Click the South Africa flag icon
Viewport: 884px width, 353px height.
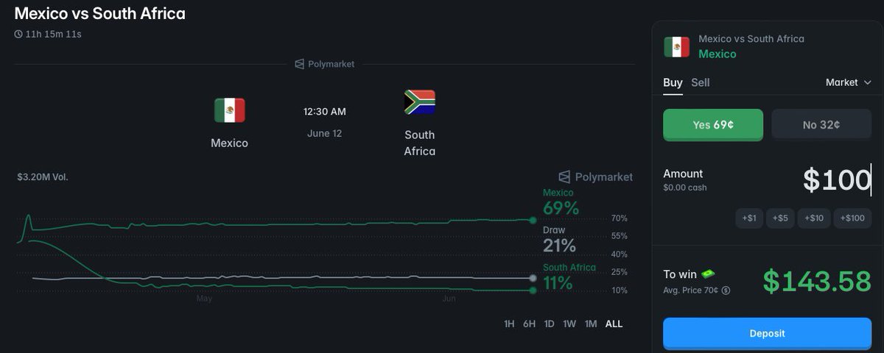(x=420, y=102)
